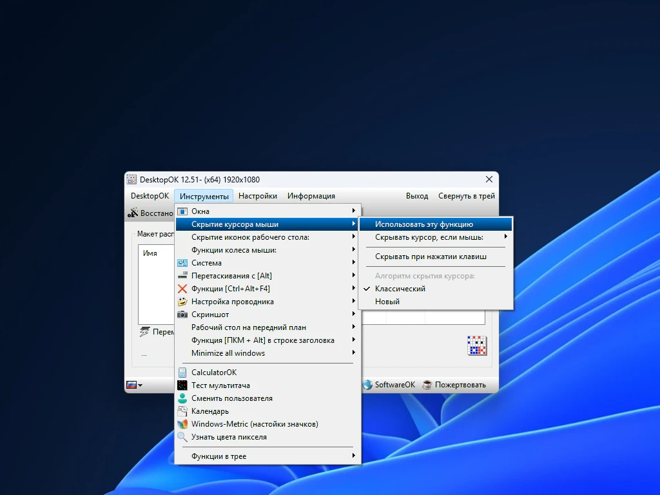Viewport: 660px width, 495px height.
Task: Expand the Окна submenu arrow
Action: click(x=354, y=211)
